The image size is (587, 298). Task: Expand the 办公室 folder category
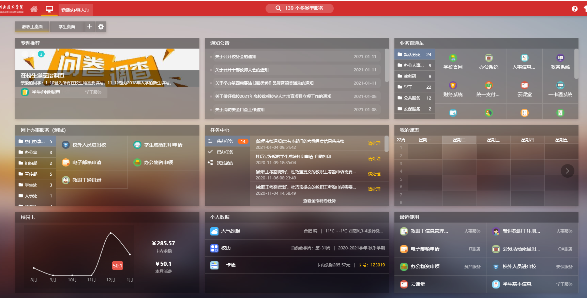pos(31,153)
